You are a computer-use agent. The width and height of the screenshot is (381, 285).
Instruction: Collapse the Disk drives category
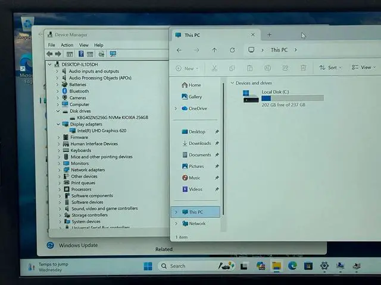[x=58, y=111]
